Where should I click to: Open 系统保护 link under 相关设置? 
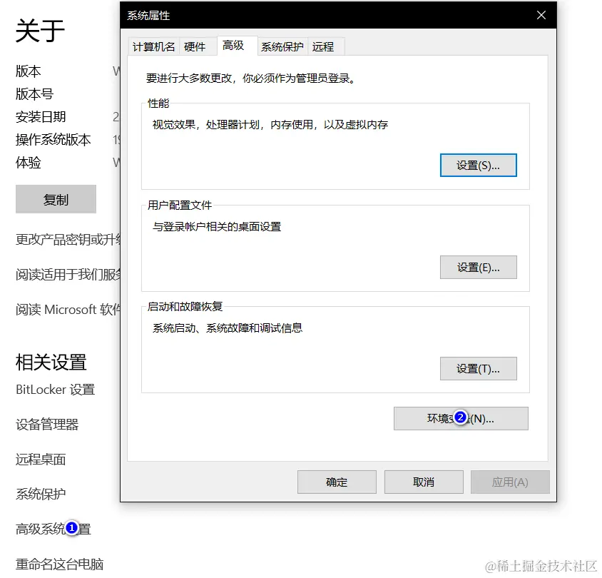tap(41, 494)
